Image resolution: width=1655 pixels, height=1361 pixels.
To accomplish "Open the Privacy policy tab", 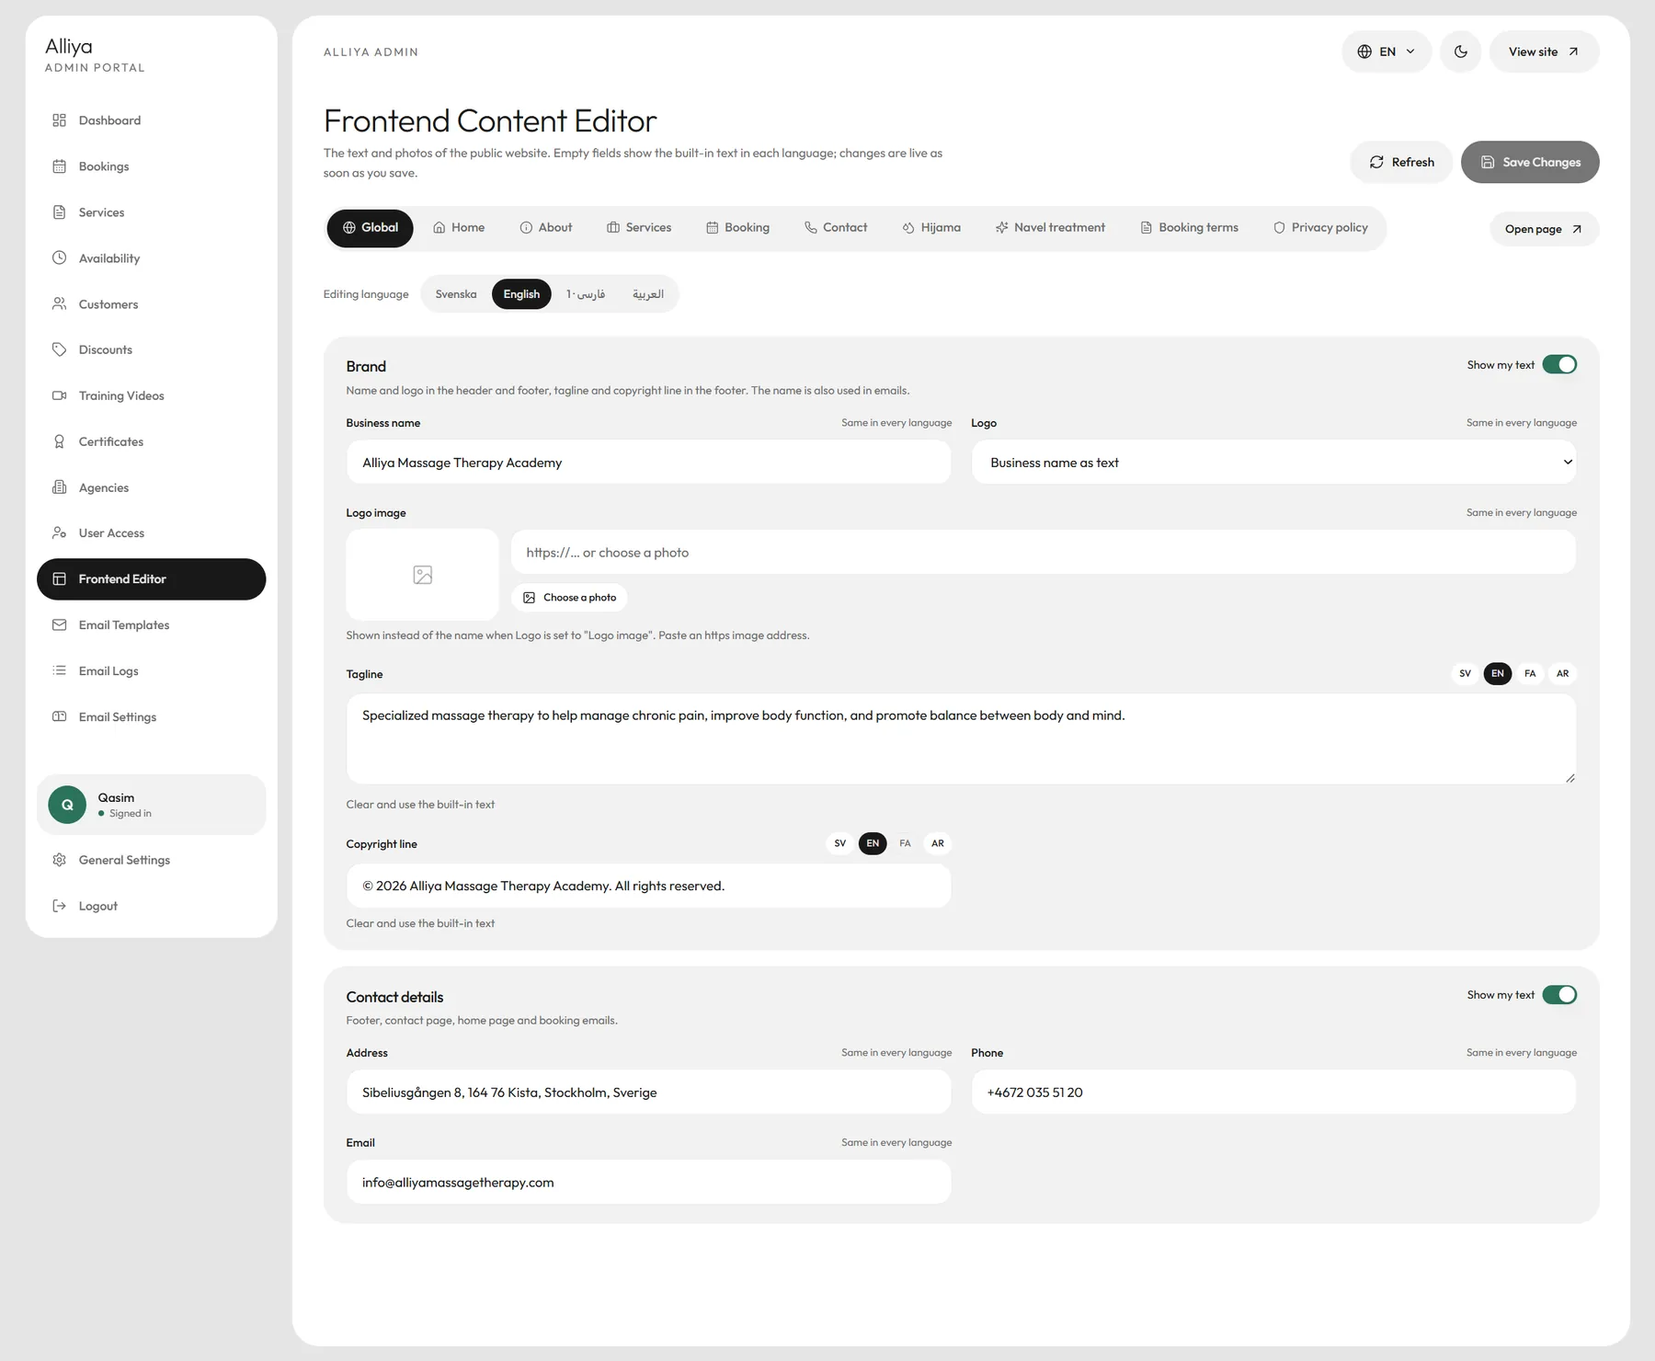I will pos(1320,228).
